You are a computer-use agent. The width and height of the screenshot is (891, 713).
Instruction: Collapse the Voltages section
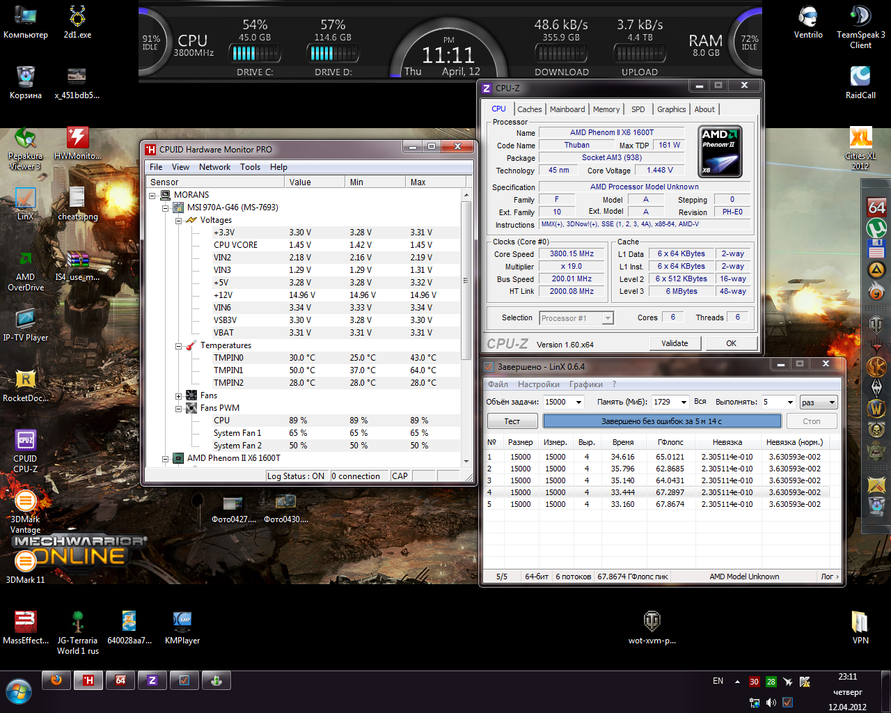[x=178, y=220]
